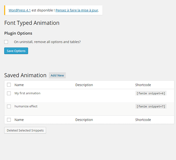This screenshot has height=160, width=176.
Task: Click the Shortcode column header at top
Action: (x=143, y=85)
